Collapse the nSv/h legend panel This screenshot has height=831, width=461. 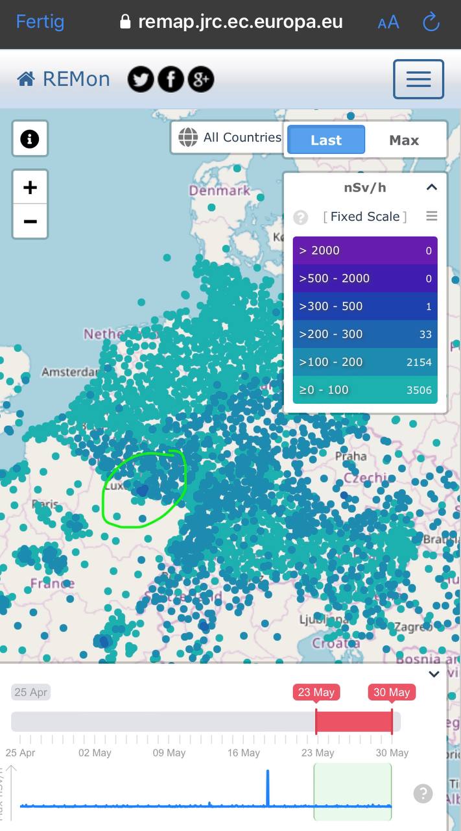[431, 188]
